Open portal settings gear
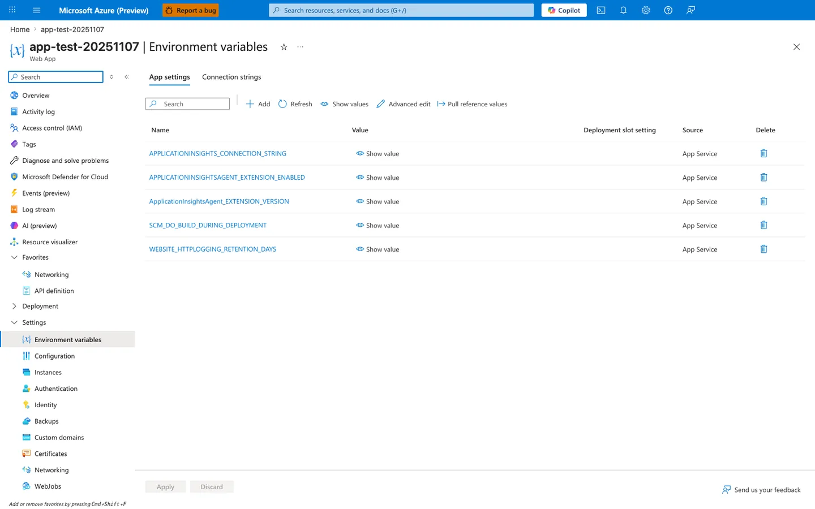The width and height of the screenshot is (815, 509). tap(646, 10)
